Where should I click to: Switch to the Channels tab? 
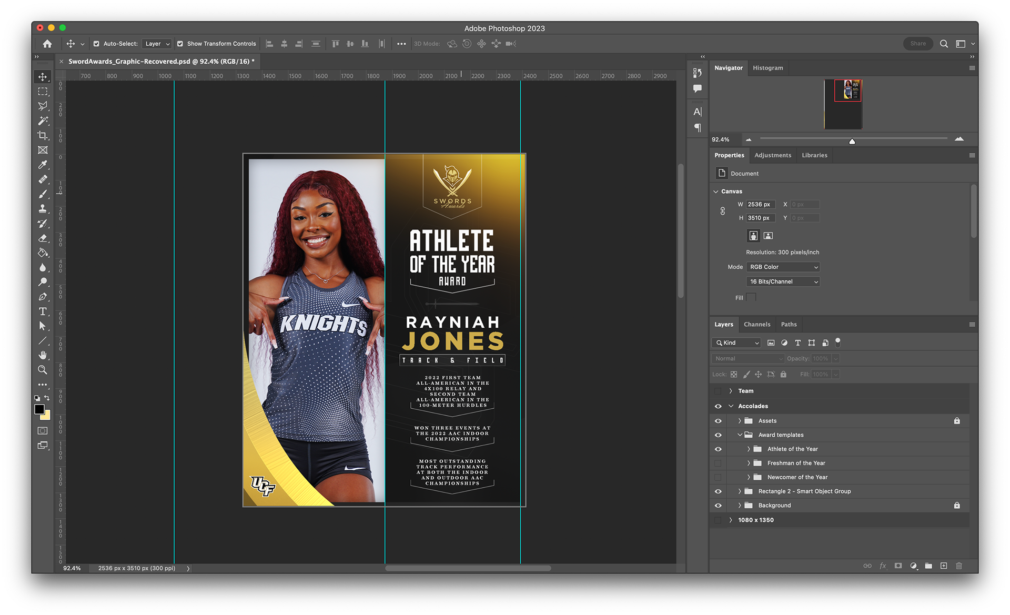[x=757, y=325]
